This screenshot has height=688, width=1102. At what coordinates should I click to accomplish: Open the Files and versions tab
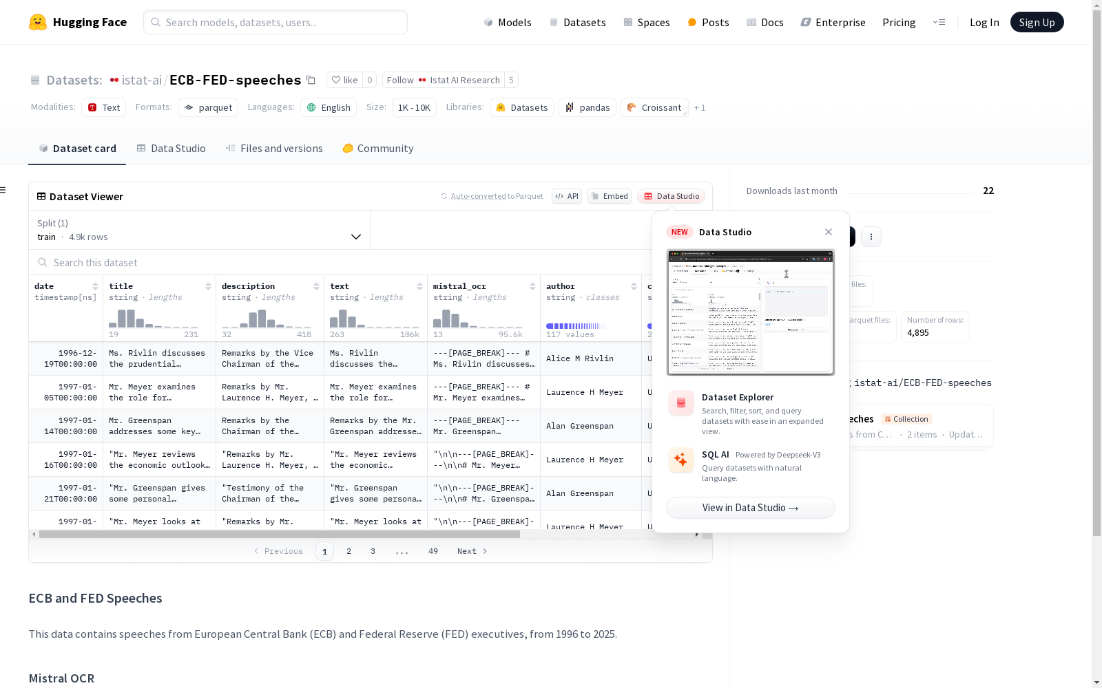[274, 149]
